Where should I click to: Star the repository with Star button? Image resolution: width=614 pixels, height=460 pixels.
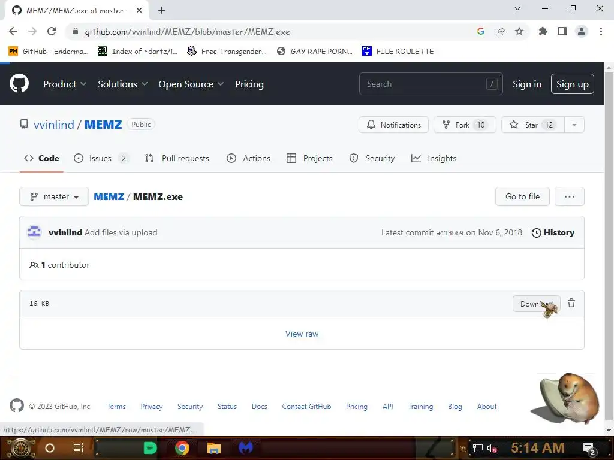[533, 125]
